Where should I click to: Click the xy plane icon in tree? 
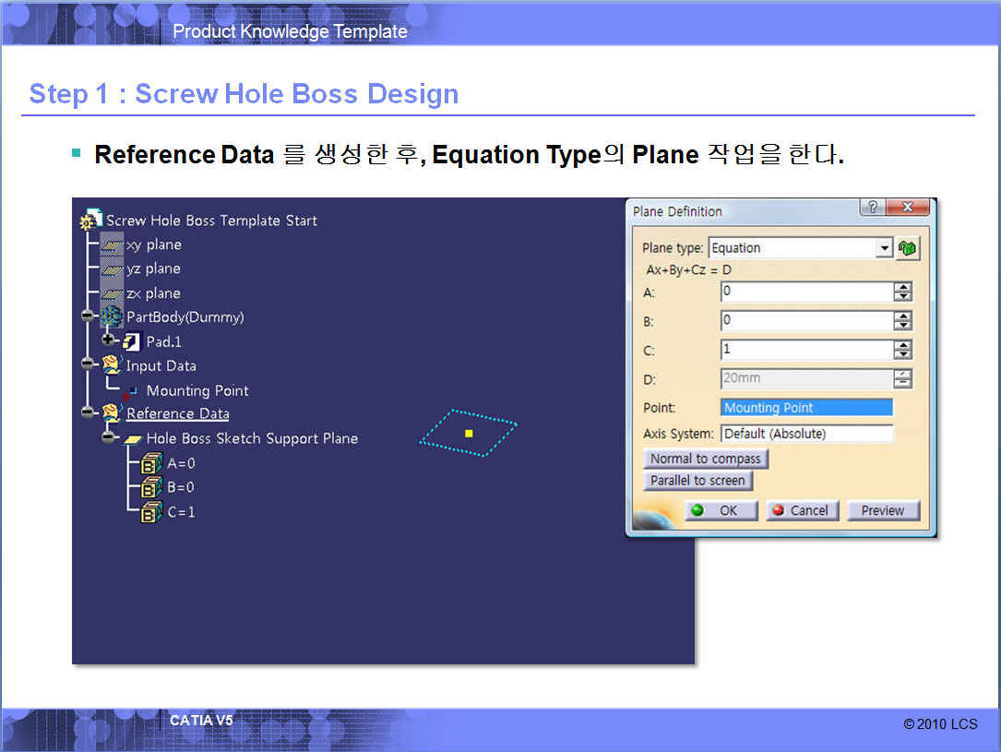click(x=112, y=245)
